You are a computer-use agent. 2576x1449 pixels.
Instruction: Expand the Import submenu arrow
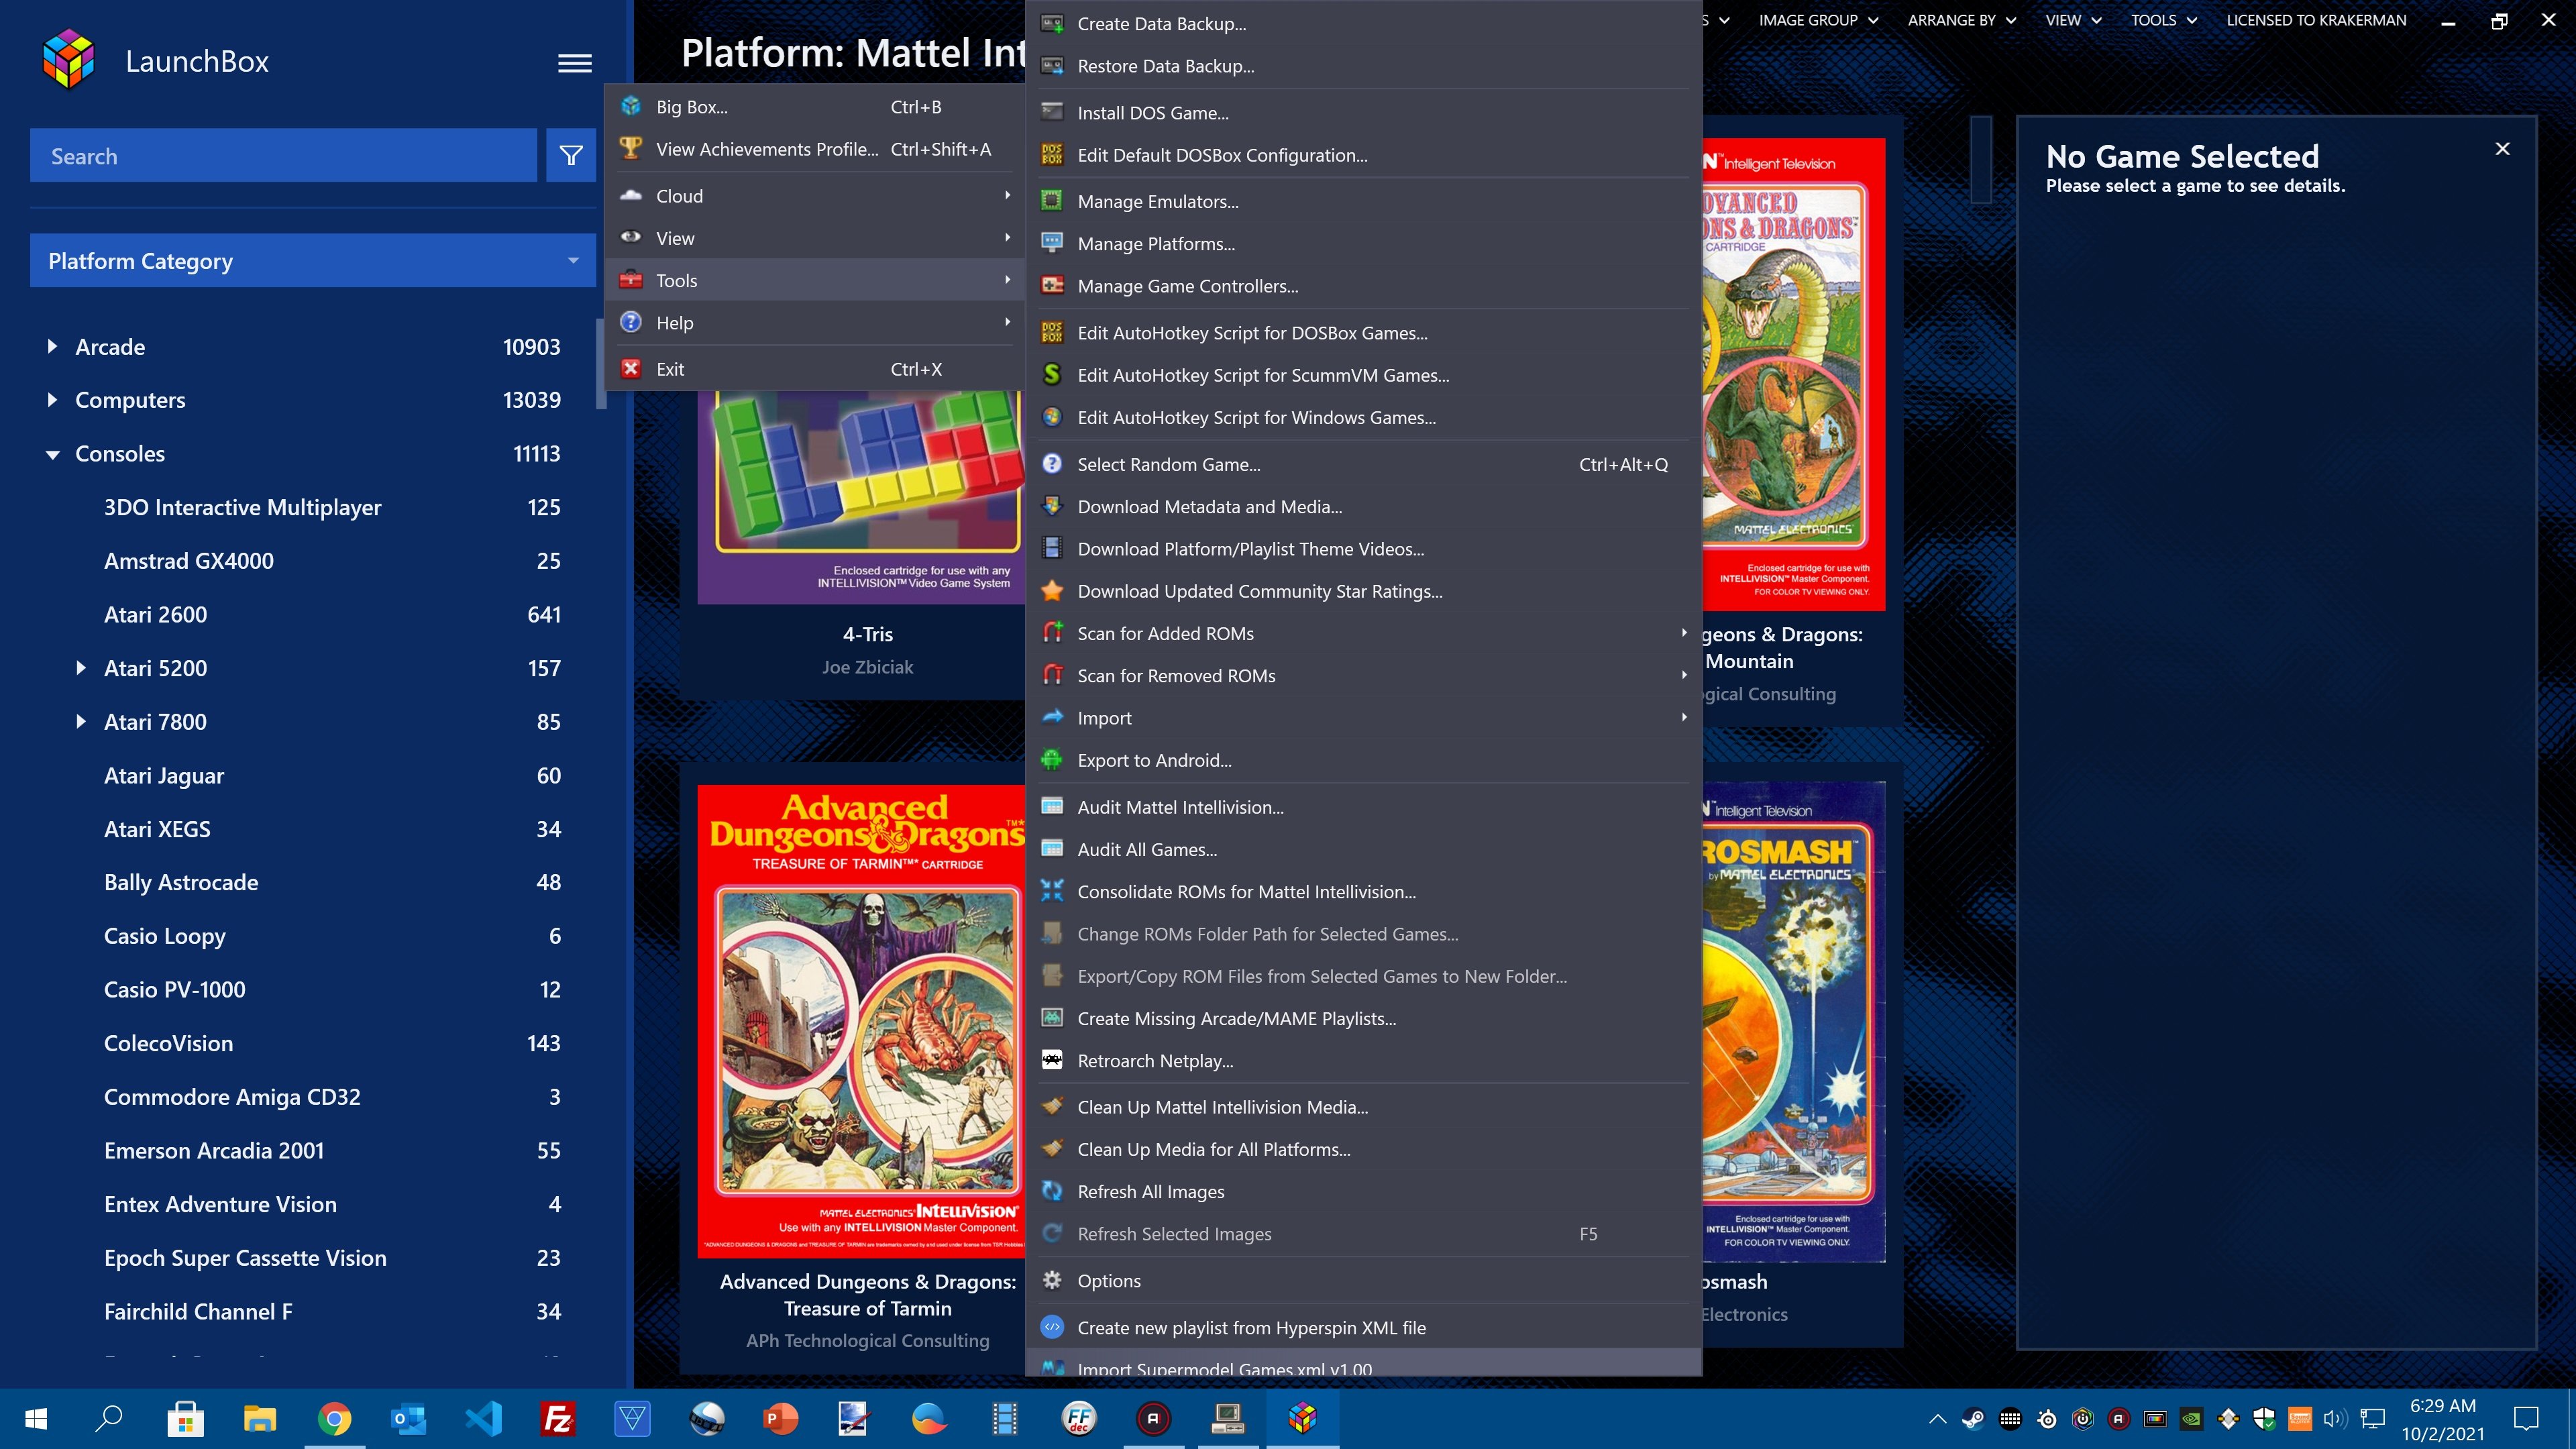point(1684,717)
